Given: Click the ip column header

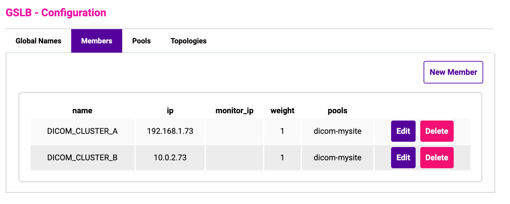Looking at the screenshot, I should [x=170, y=111].
